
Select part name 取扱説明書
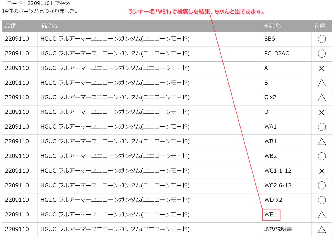click(x=278, y=229)
